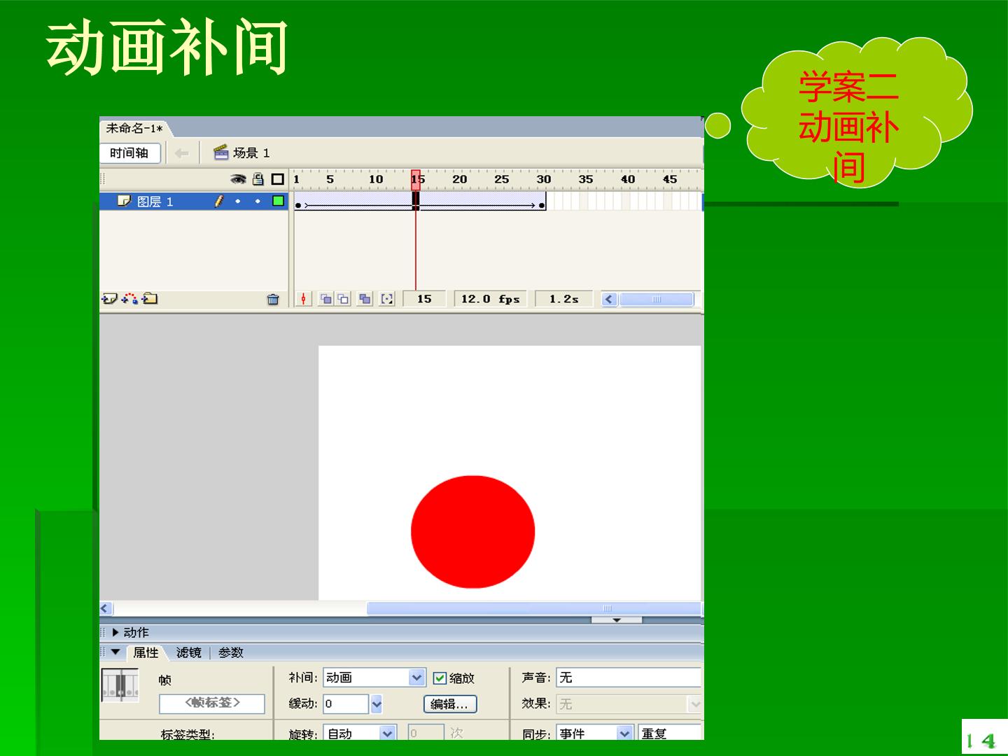The width and height of the screenshot is (1008, 756).
Task: Enable onion skin mode
Action: point(325,299)
